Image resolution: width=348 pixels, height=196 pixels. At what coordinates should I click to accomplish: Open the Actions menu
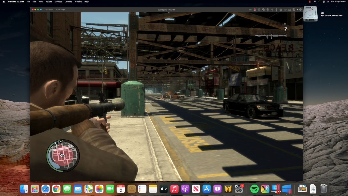[x=49, y=2]
